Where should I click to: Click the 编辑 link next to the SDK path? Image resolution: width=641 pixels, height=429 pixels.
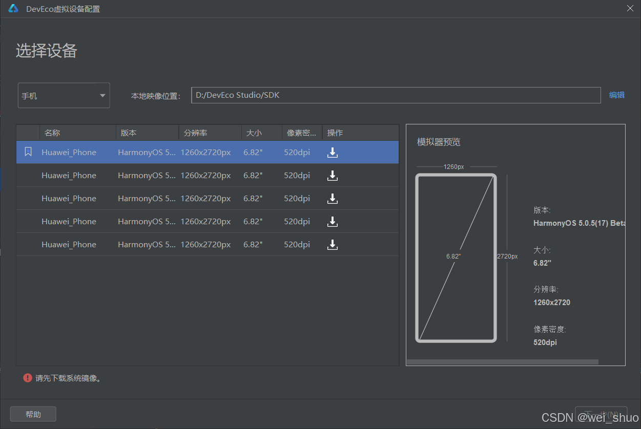click(x=616, y=95)
